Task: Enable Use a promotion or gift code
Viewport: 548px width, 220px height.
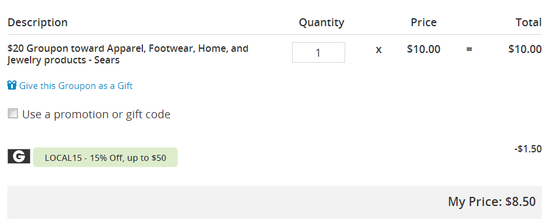Action: pyautogui.click(x=13, y=113)
